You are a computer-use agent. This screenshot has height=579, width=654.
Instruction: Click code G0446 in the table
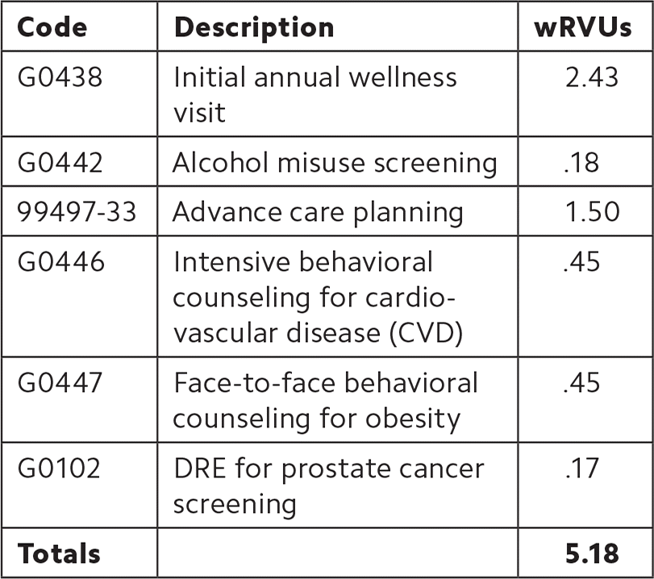click(61, 262)
